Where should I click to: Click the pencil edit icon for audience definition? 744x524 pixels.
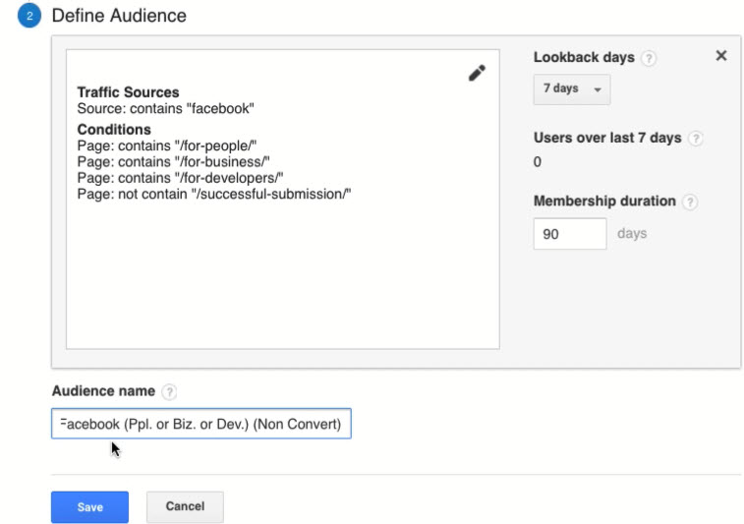click(x=477, y=73)
